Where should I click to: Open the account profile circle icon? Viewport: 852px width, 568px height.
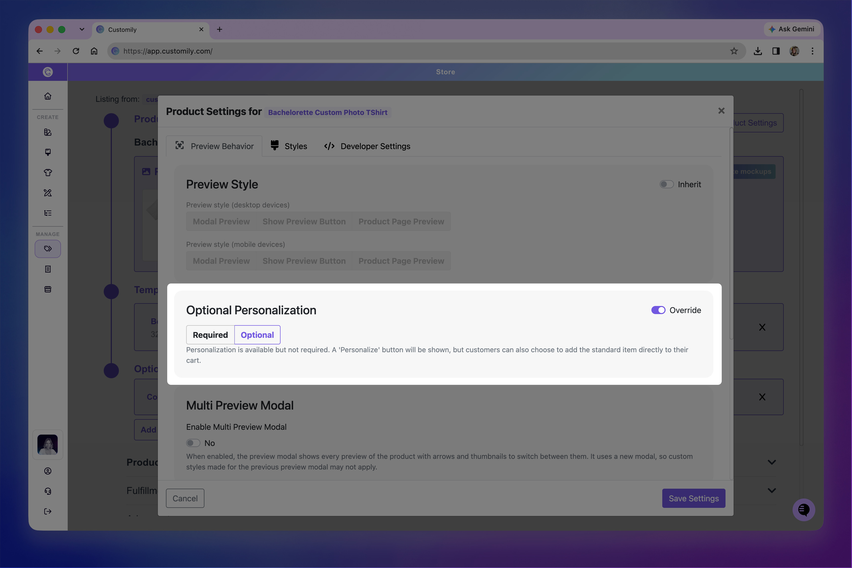pyautogui.click(x=48, y=471)
